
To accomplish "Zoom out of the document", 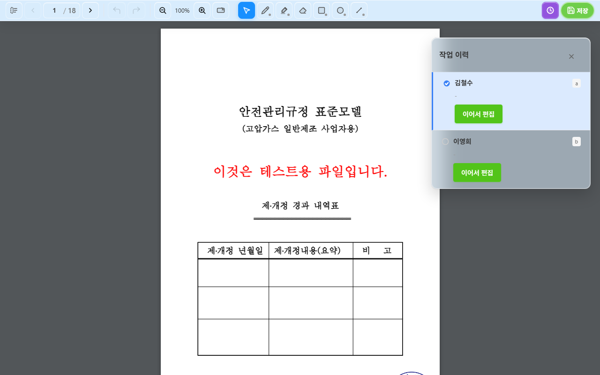I will tap(163, 10).
